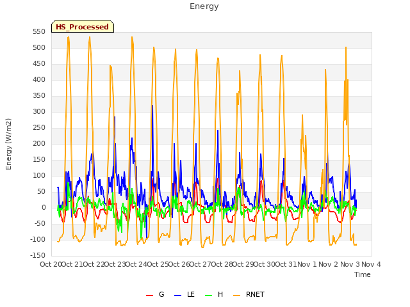Click the 550 y-axis tick label

tap(39, 32)
